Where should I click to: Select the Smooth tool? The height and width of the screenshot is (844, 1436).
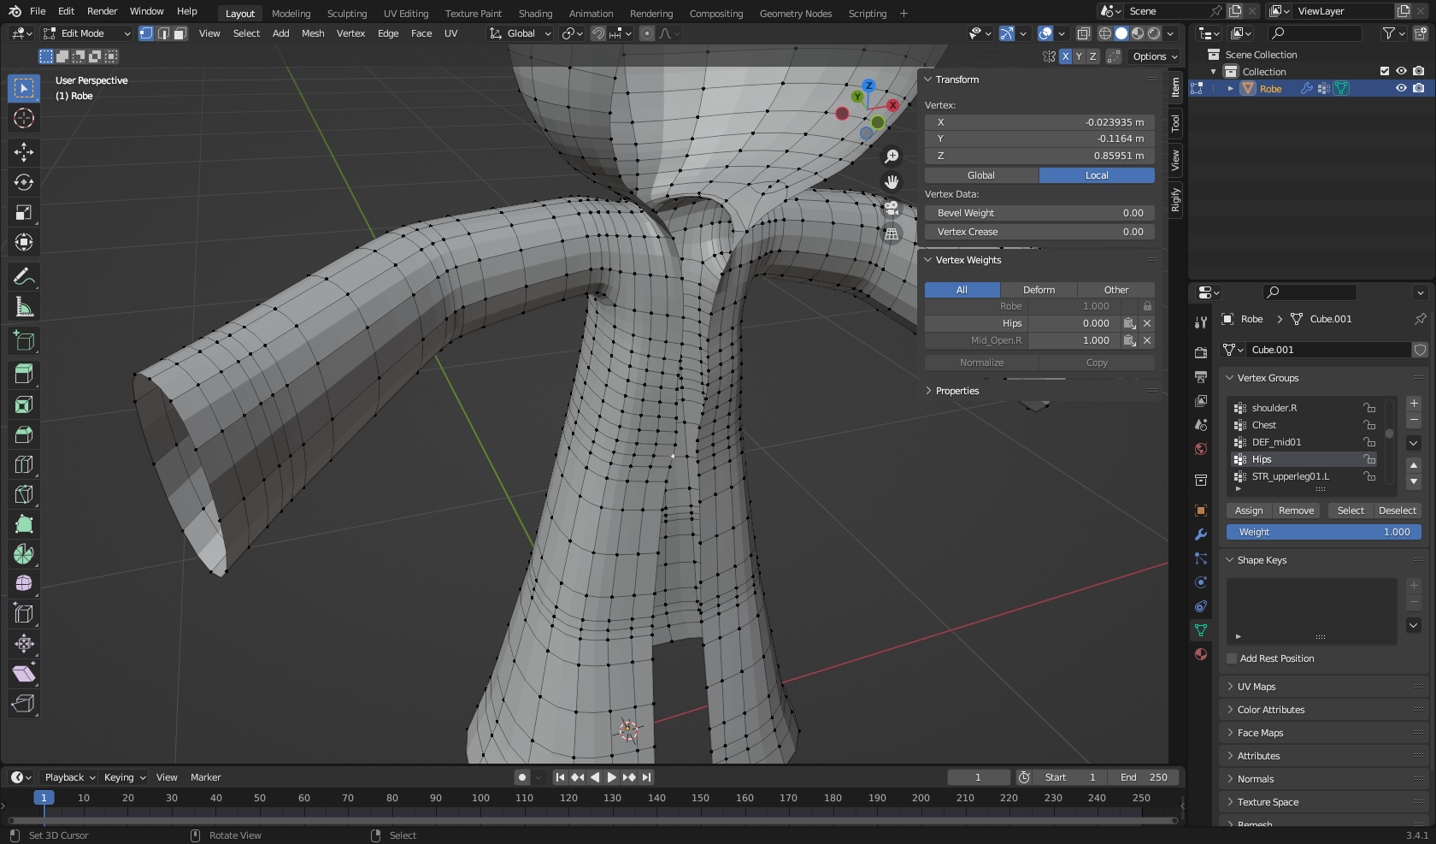click(x=24, y=584)
